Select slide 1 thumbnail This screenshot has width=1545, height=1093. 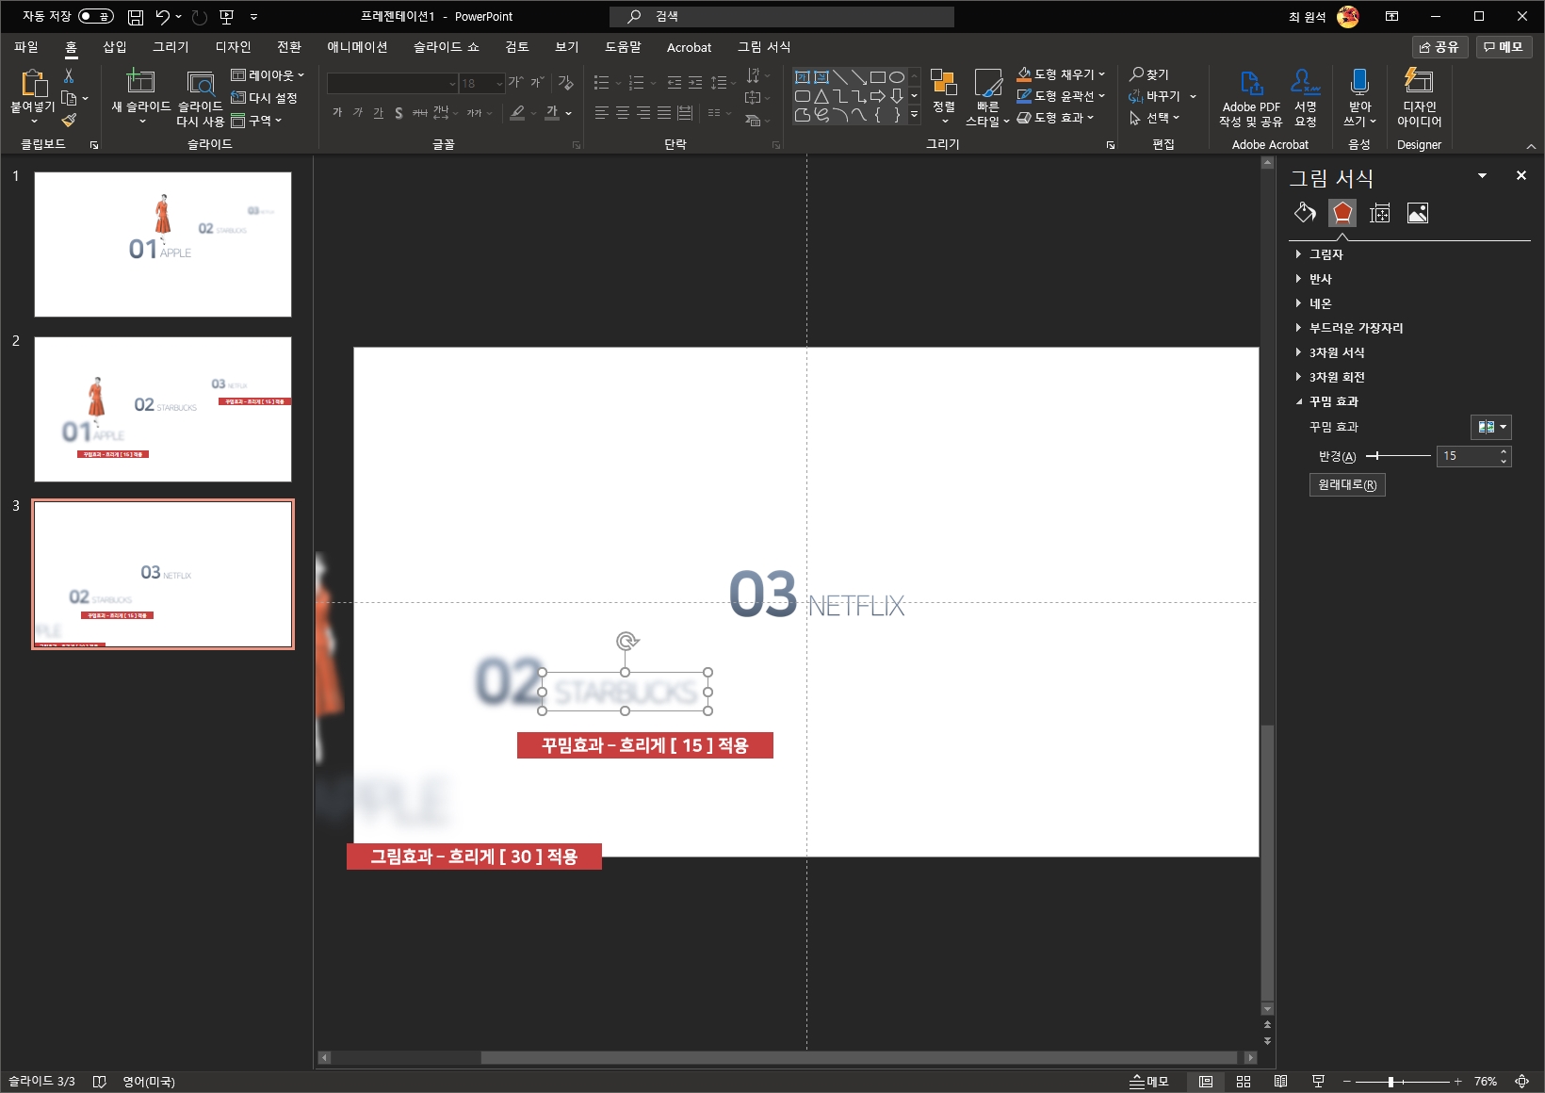163,244
